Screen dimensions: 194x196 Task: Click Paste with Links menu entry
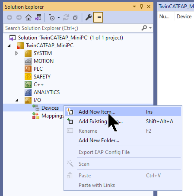123,185
